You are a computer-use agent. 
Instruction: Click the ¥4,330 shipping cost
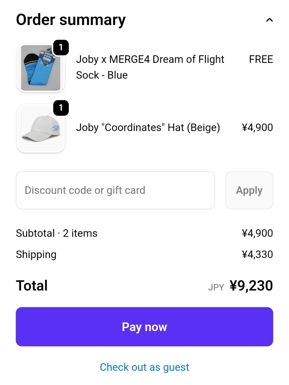pyautogui.click(x=257, y=254)
